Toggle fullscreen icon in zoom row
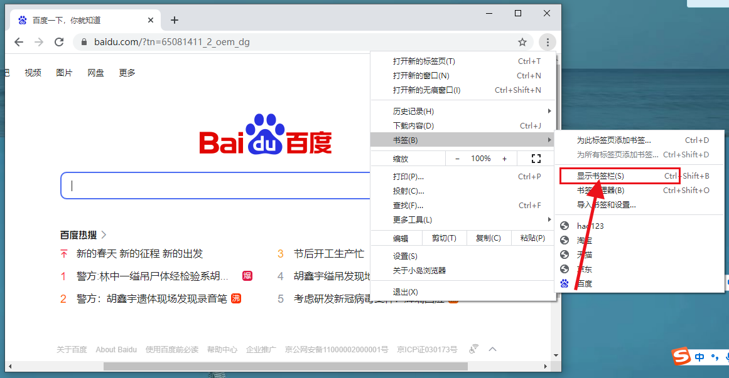The width and height of the screenshot is (729, 378). [536, 159]
